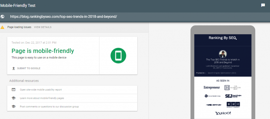The width and height of the screenshot is (270, 119).
Task: Click the upload arrow icon by Submit
Action: 14,68
